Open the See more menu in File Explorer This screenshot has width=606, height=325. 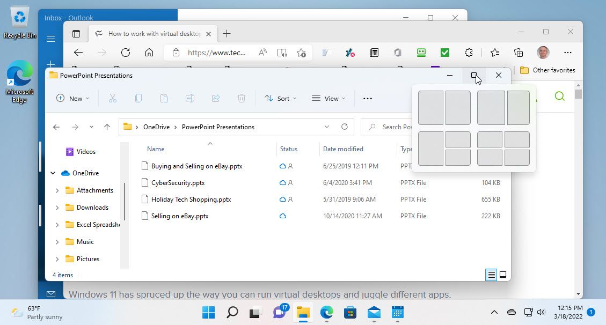click(x=368, y=98)
